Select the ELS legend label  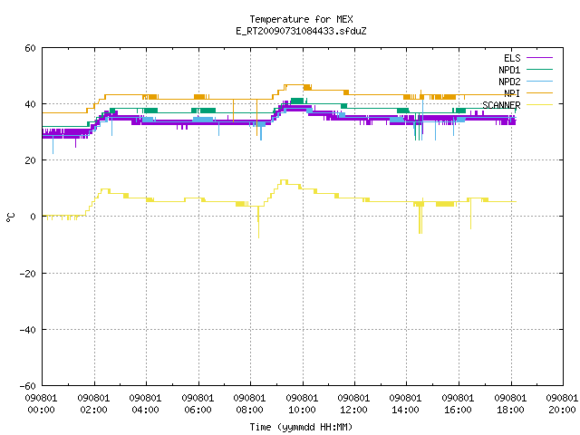[x=512, y=58]
